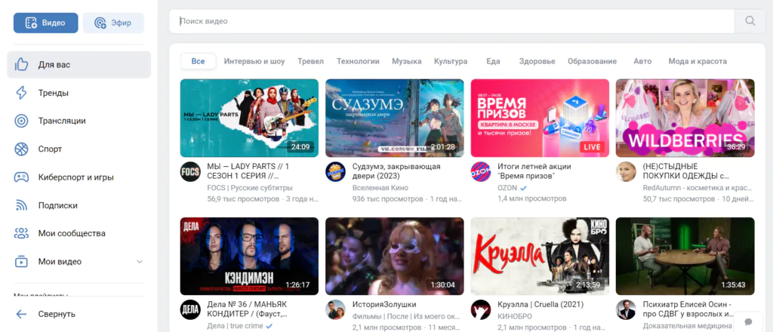Open title (НЕ)СТЫДНЫЕ ПОКУПКИ ОДЕЖДЫ
This screenshot has width=773, height=332.
[685, 171]
